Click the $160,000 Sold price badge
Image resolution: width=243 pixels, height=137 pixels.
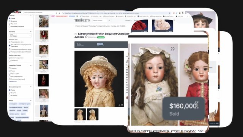[183, 108]
